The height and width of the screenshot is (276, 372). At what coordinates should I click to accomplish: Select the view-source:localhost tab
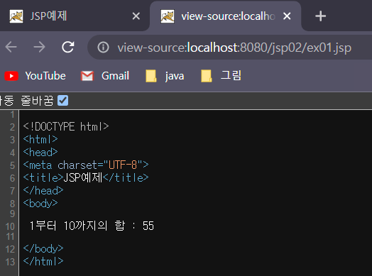click(x=225, y=16)
